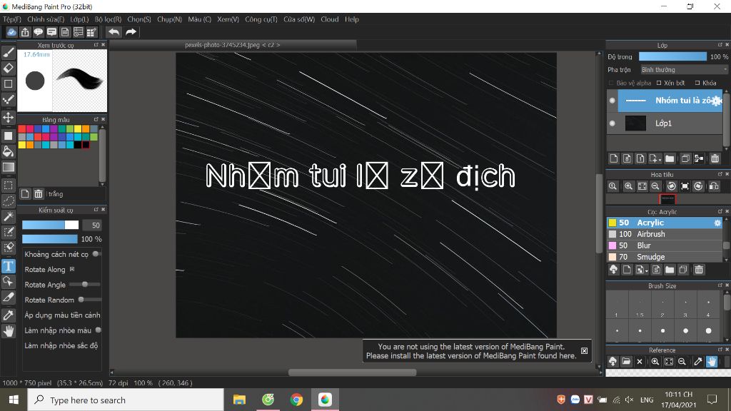The height and width of the screenshot is (411, 731).
Task: Open the Acrylic brush settings gear
Action: [x=717, y=223]
